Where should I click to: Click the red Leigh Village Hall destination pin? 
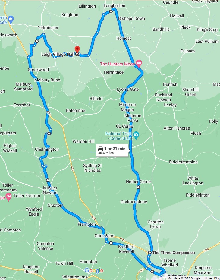click(x=77, y=49)
